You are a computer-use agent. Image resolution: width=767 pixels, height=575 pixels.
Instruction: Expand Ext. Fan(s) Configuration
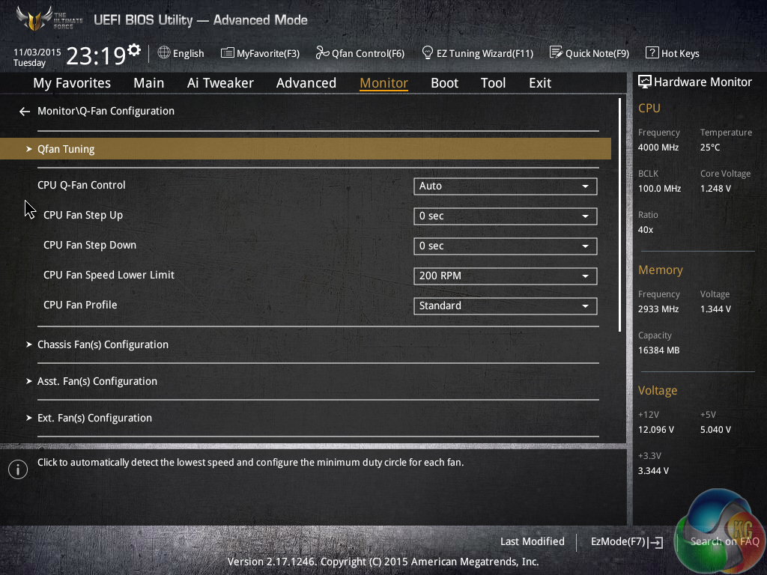[94, 418]
